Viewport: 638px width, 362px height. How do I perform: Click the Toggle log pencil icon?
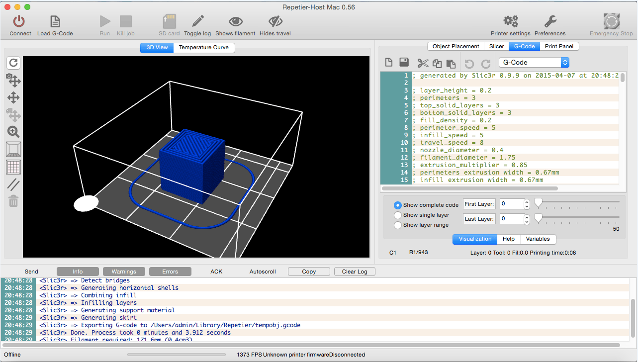pyautogui.click(x=197, y=21)
